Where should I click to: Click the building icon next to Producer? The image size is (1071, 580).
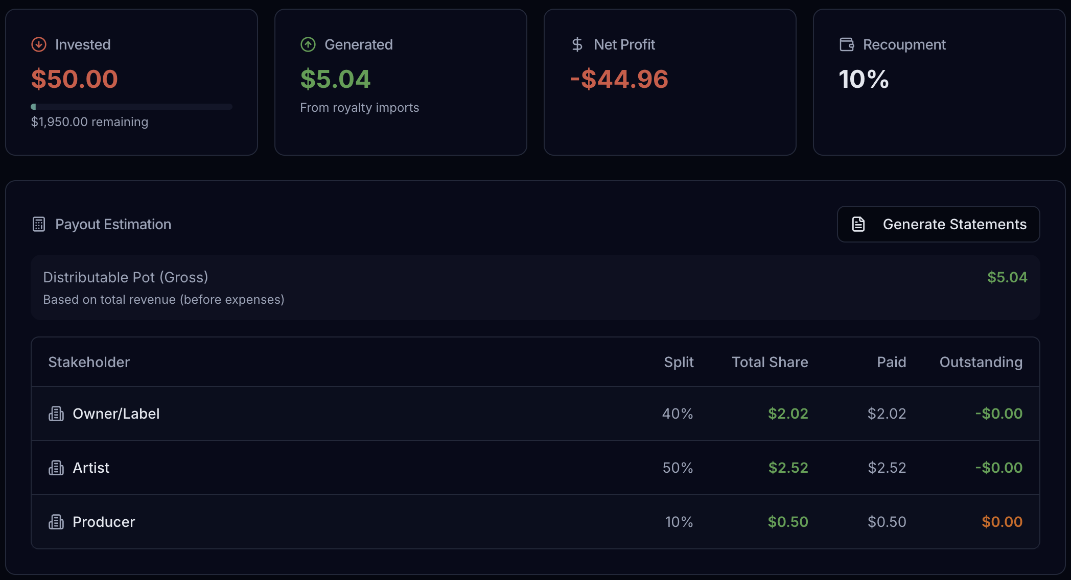point(57,522)
